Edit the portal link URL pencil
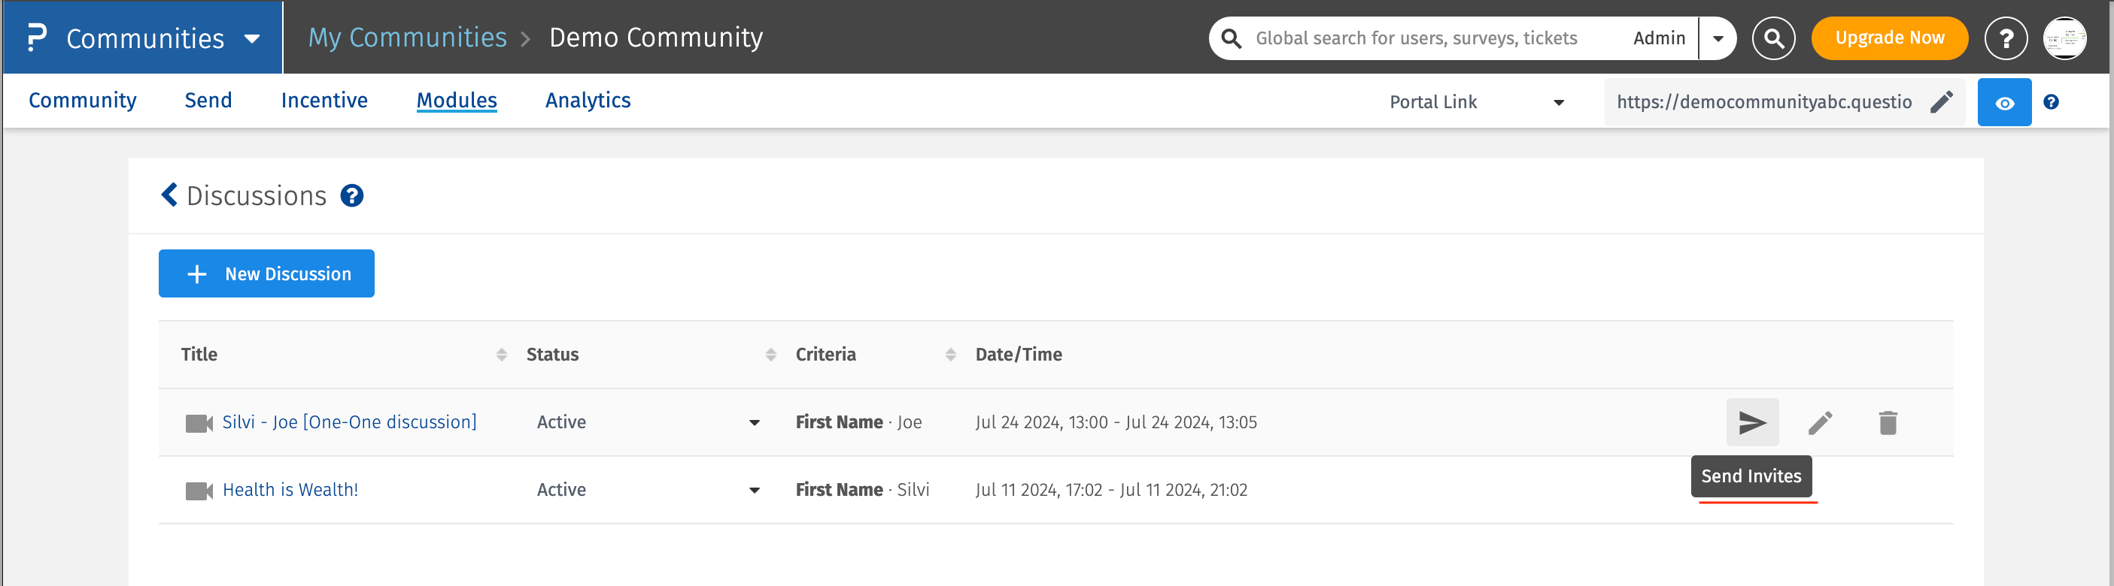Image resolution: width=2114 pixels, height=586 pixels. tap(1941, 102)
